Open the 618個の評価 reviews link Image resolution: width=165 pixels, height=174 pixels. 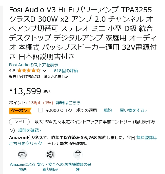coord(66,71)
